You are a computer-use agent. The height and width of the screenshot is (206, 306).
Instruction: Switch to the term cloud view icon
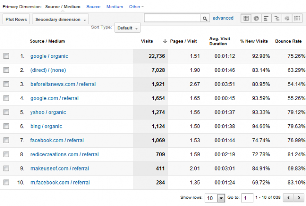287,18
